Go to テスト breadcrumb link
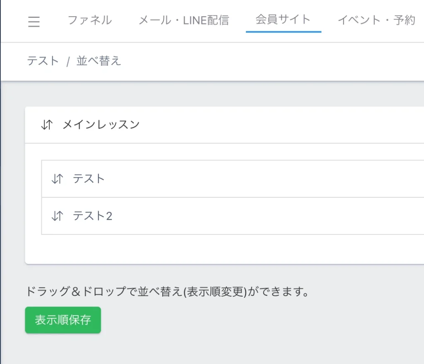This screenshot has width=424, height=364. click(x=43, y=61)
